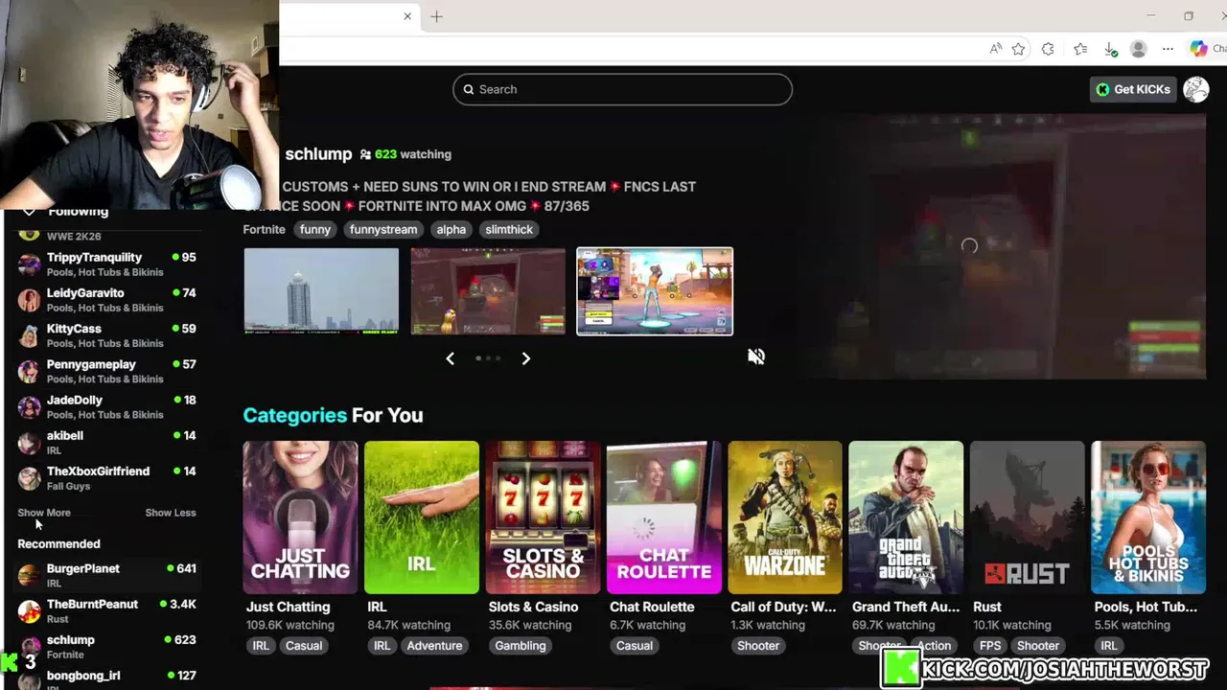Click the Shooter tag under Rust
This screenshot has width=1227, height=690.
(1038, 645)
